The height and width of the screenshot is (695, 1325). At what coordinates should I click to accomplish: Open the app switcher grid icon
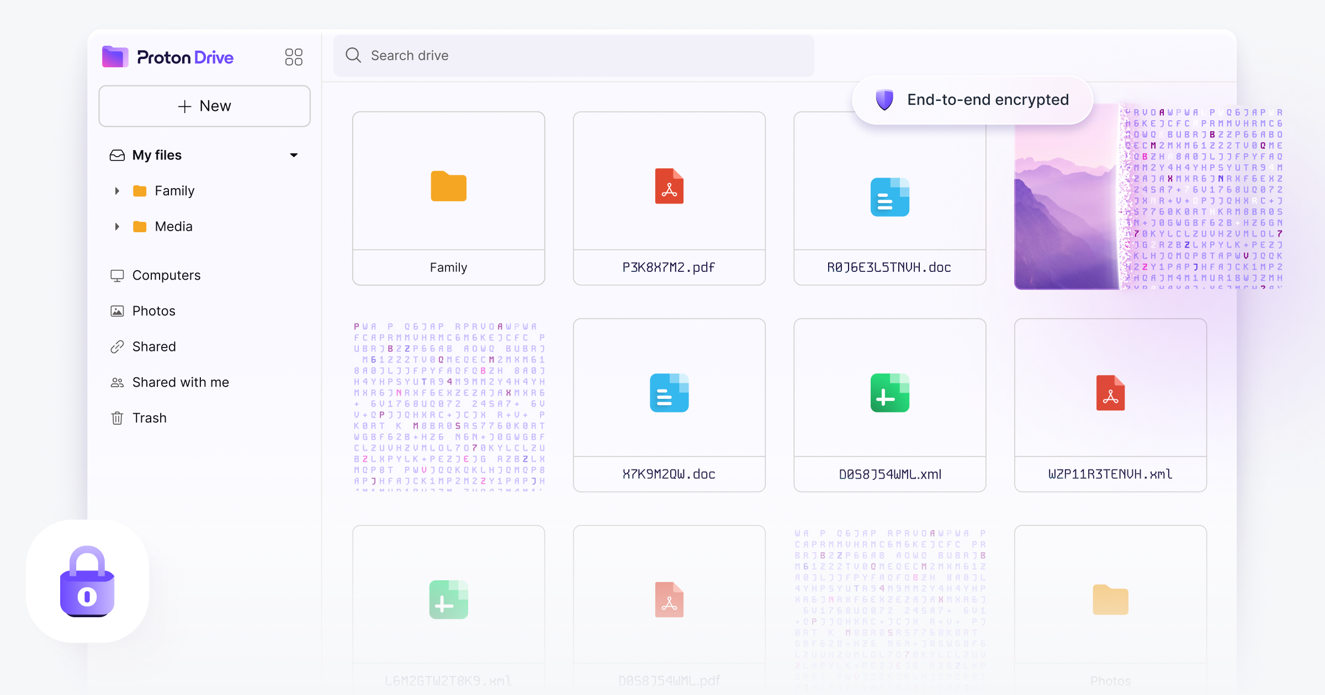294,57
